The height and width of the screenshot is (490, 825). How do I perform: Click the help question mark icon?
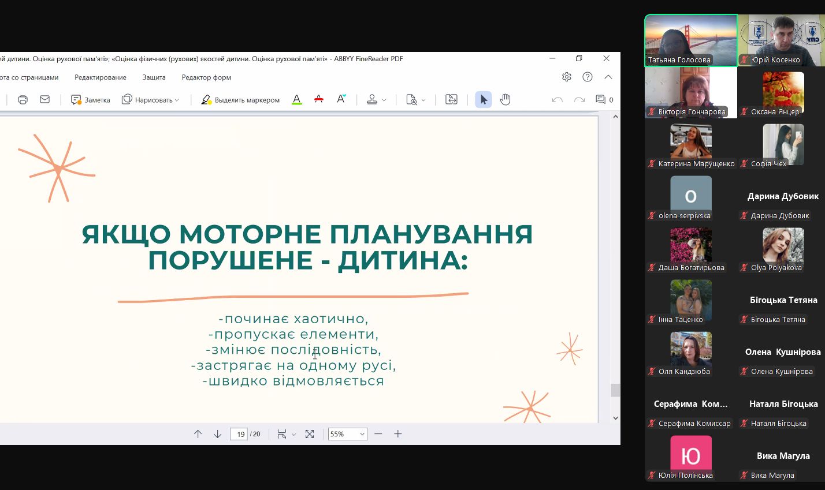[x=588, y=77]
